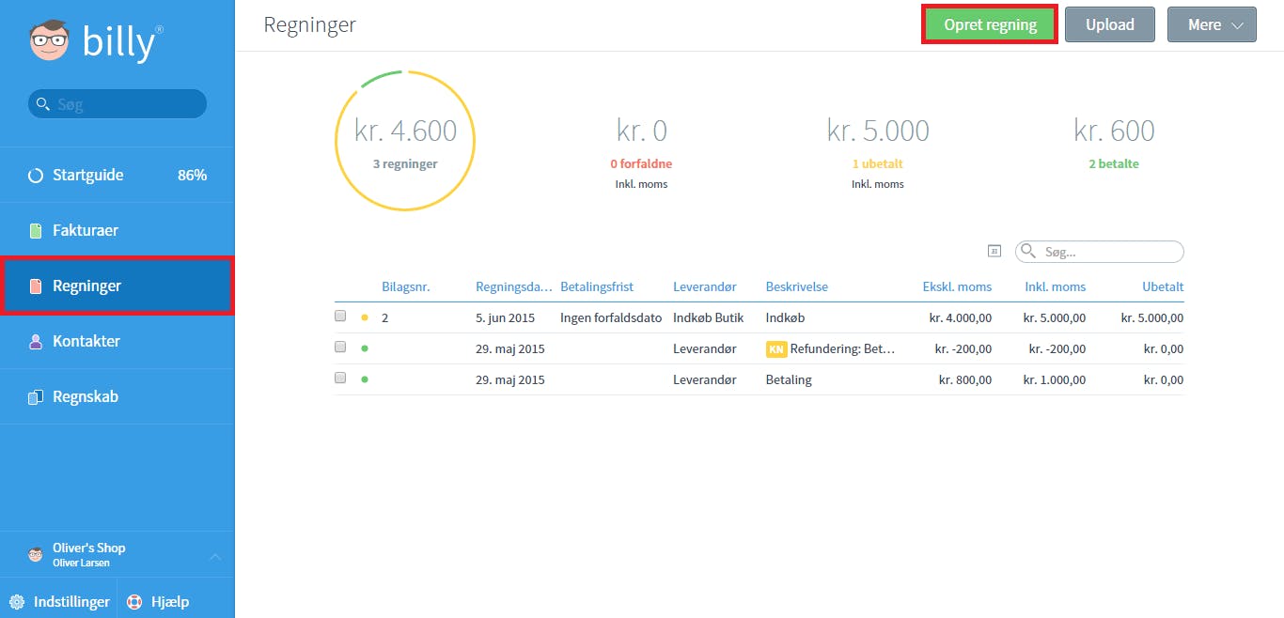Image resolution: width=1284 pixels, height=618 pixels.
Task: Sort by Bilagsnr. column header
Action: pos(406,286)
